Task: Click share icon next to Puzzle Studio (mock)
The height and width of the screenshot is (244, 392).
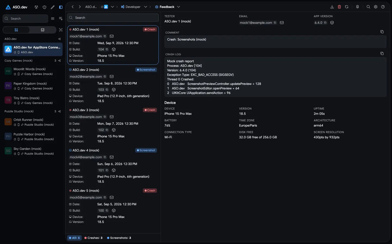Action: coord(59,111)
